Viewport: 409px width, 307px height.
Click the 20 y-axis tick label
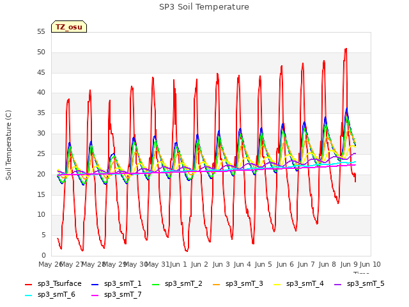click(x=41, y=174)
